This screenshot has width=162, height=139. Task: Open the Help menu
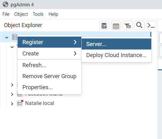tap(53, 14)
